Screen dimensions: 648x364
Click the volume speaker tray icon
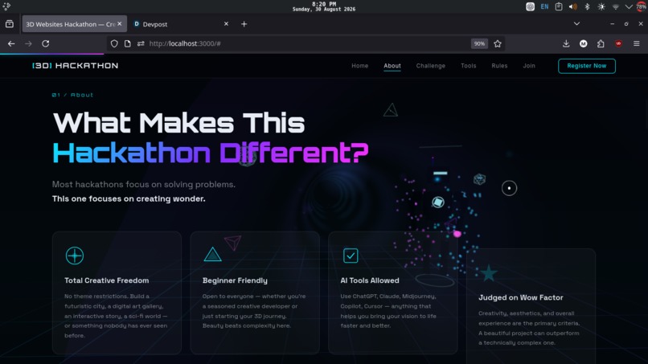(x=572, y=6)
